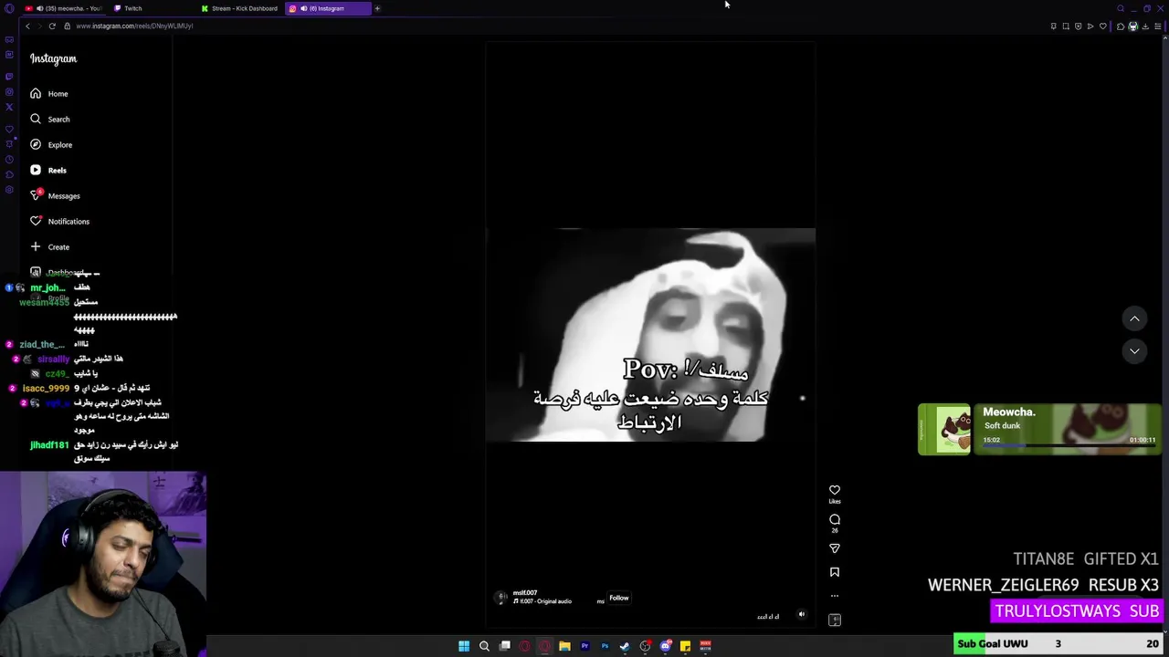Save the reel with bookmark icon
This screenshot has height=657, width=1169.
[x=834, y=572]
